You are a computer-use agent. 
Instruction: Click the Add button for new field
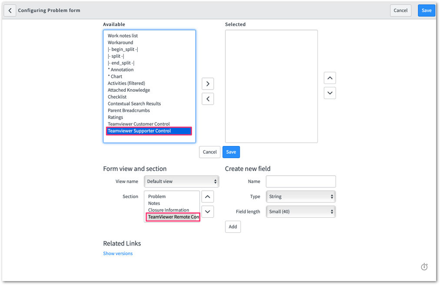point(233,227)
